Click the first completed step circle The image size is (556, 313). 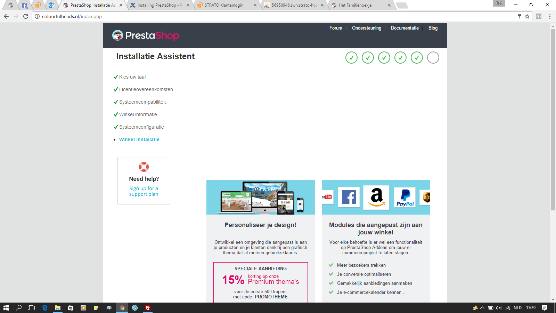351,58
